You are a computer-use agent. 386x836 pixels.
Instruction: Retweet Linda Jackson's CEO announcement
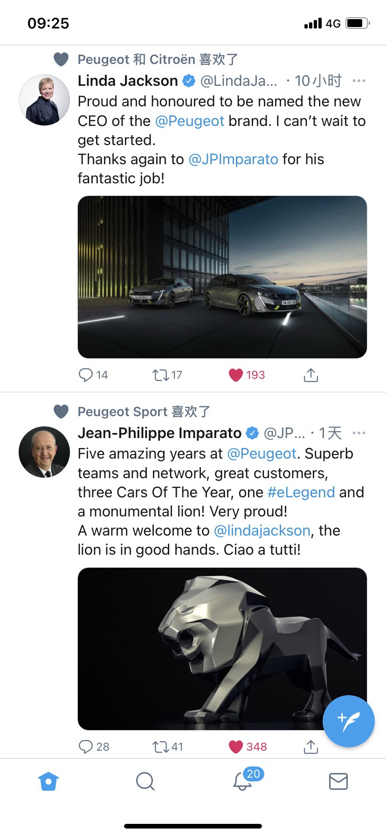(161, 375)
